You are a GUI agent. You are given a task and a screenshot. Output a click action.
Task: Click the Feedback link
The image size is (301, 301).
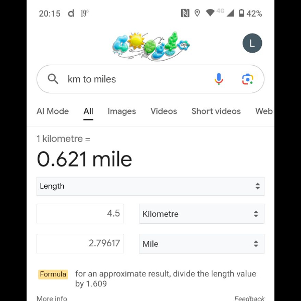pyautogui.click(x=249, y=298)
